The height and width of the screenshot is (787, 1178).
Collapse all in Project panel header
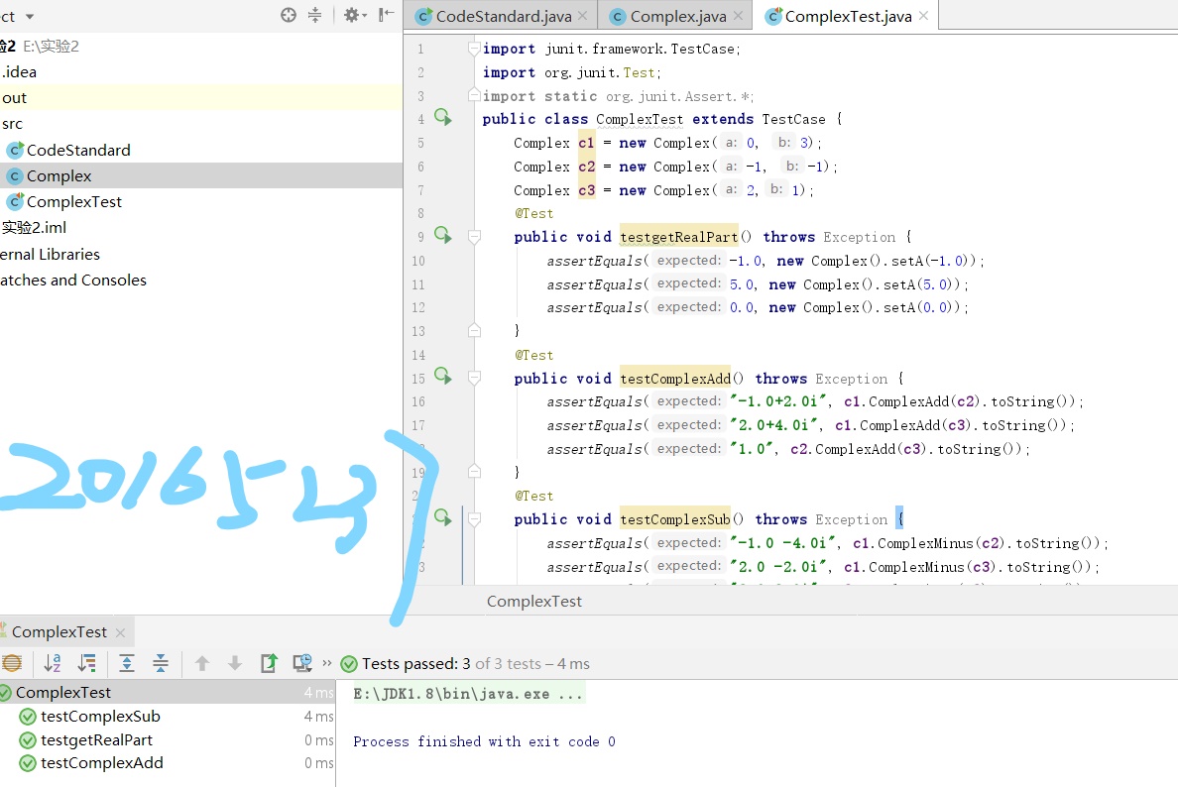[314, 15]
